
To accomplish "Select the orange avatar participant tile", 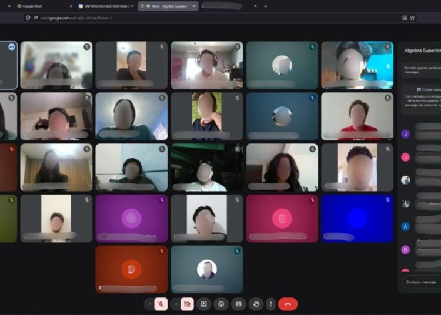I will click(132, 270).
